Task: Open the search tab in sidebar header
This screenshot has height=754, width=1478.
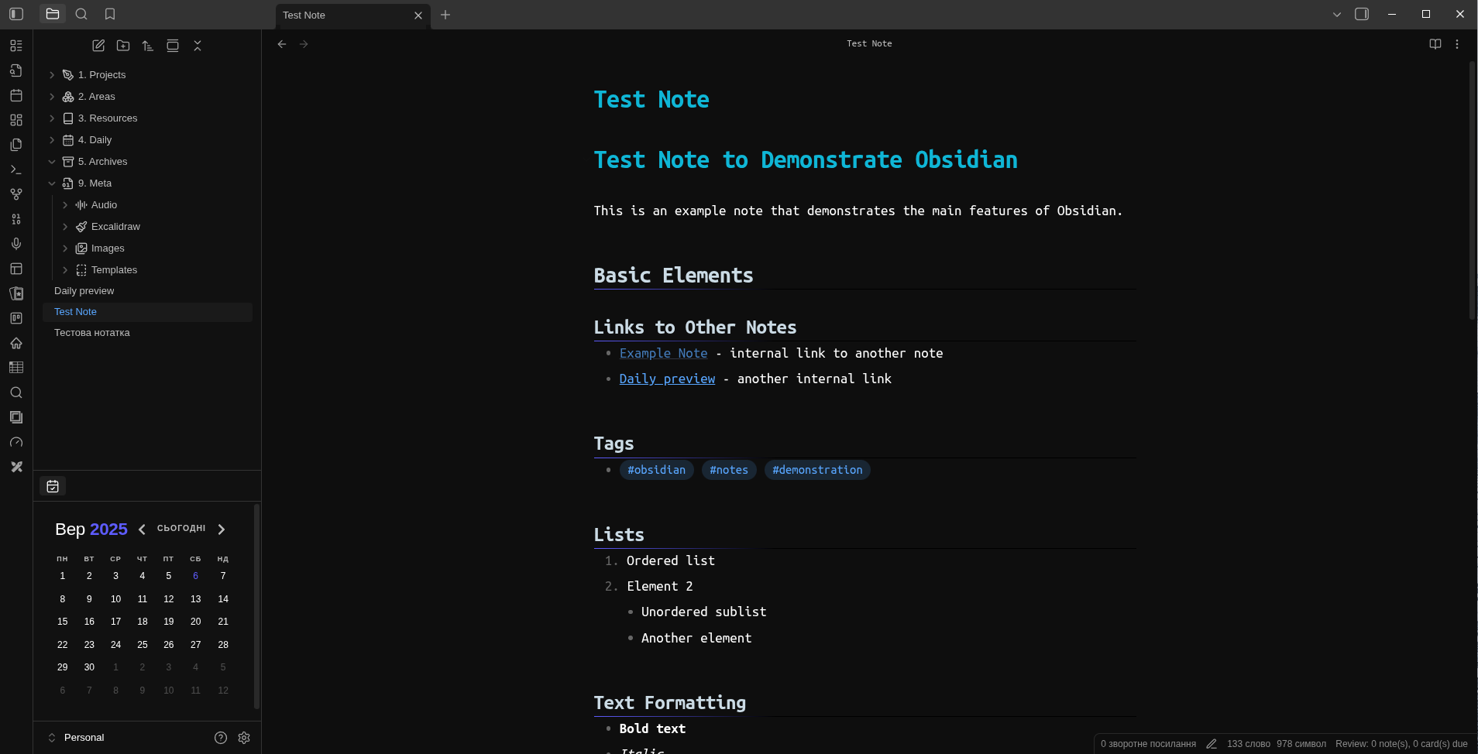Action: pyautogui.click(x=81, y=14)
